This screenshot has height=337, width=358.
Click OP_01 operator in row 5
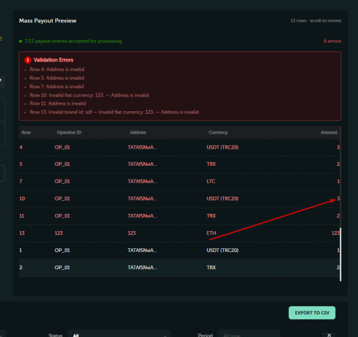tap(62, 164)
